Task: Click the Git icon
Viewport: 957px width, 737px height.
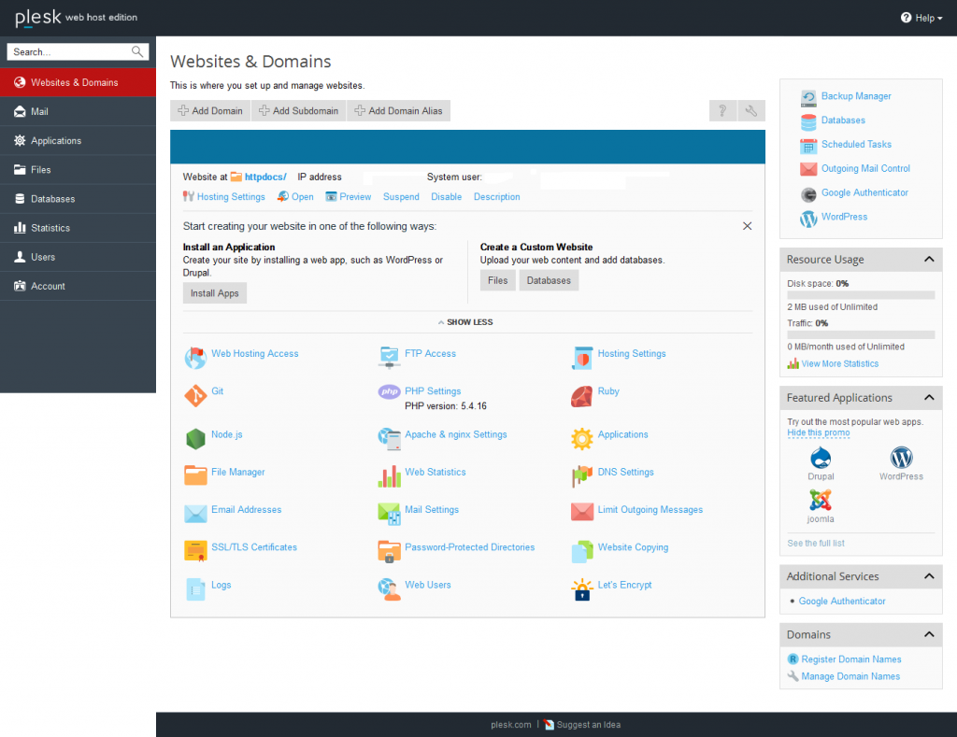Action: click(195, 396)
